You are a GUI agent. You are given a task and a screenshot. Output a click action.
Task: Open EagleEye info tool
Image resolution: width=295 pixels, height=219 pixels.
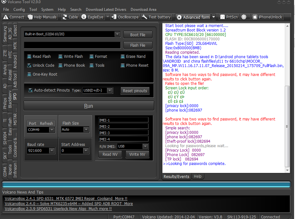93,17
